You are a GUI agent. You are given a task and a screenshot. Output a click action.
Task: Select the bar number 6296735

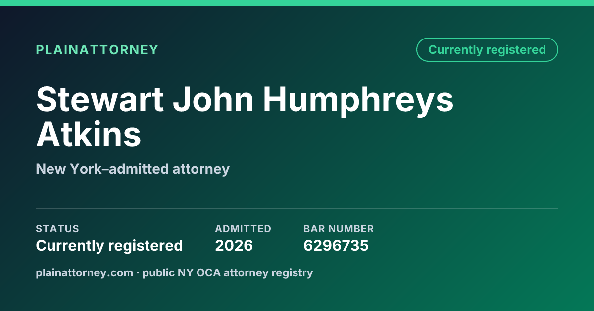tap(336, 245)
